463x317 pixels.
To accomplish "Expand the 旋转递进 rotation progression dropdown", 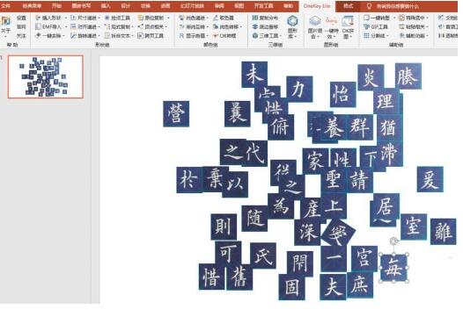I will coord(99,36).
